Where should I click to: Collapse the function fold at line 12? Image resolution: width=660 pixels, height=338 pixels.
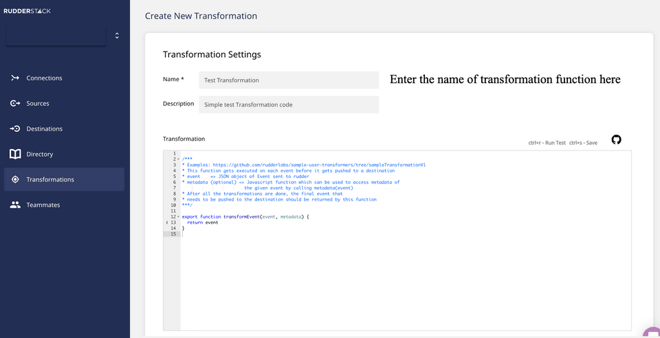pyautogui.click(x=179, y=217)
